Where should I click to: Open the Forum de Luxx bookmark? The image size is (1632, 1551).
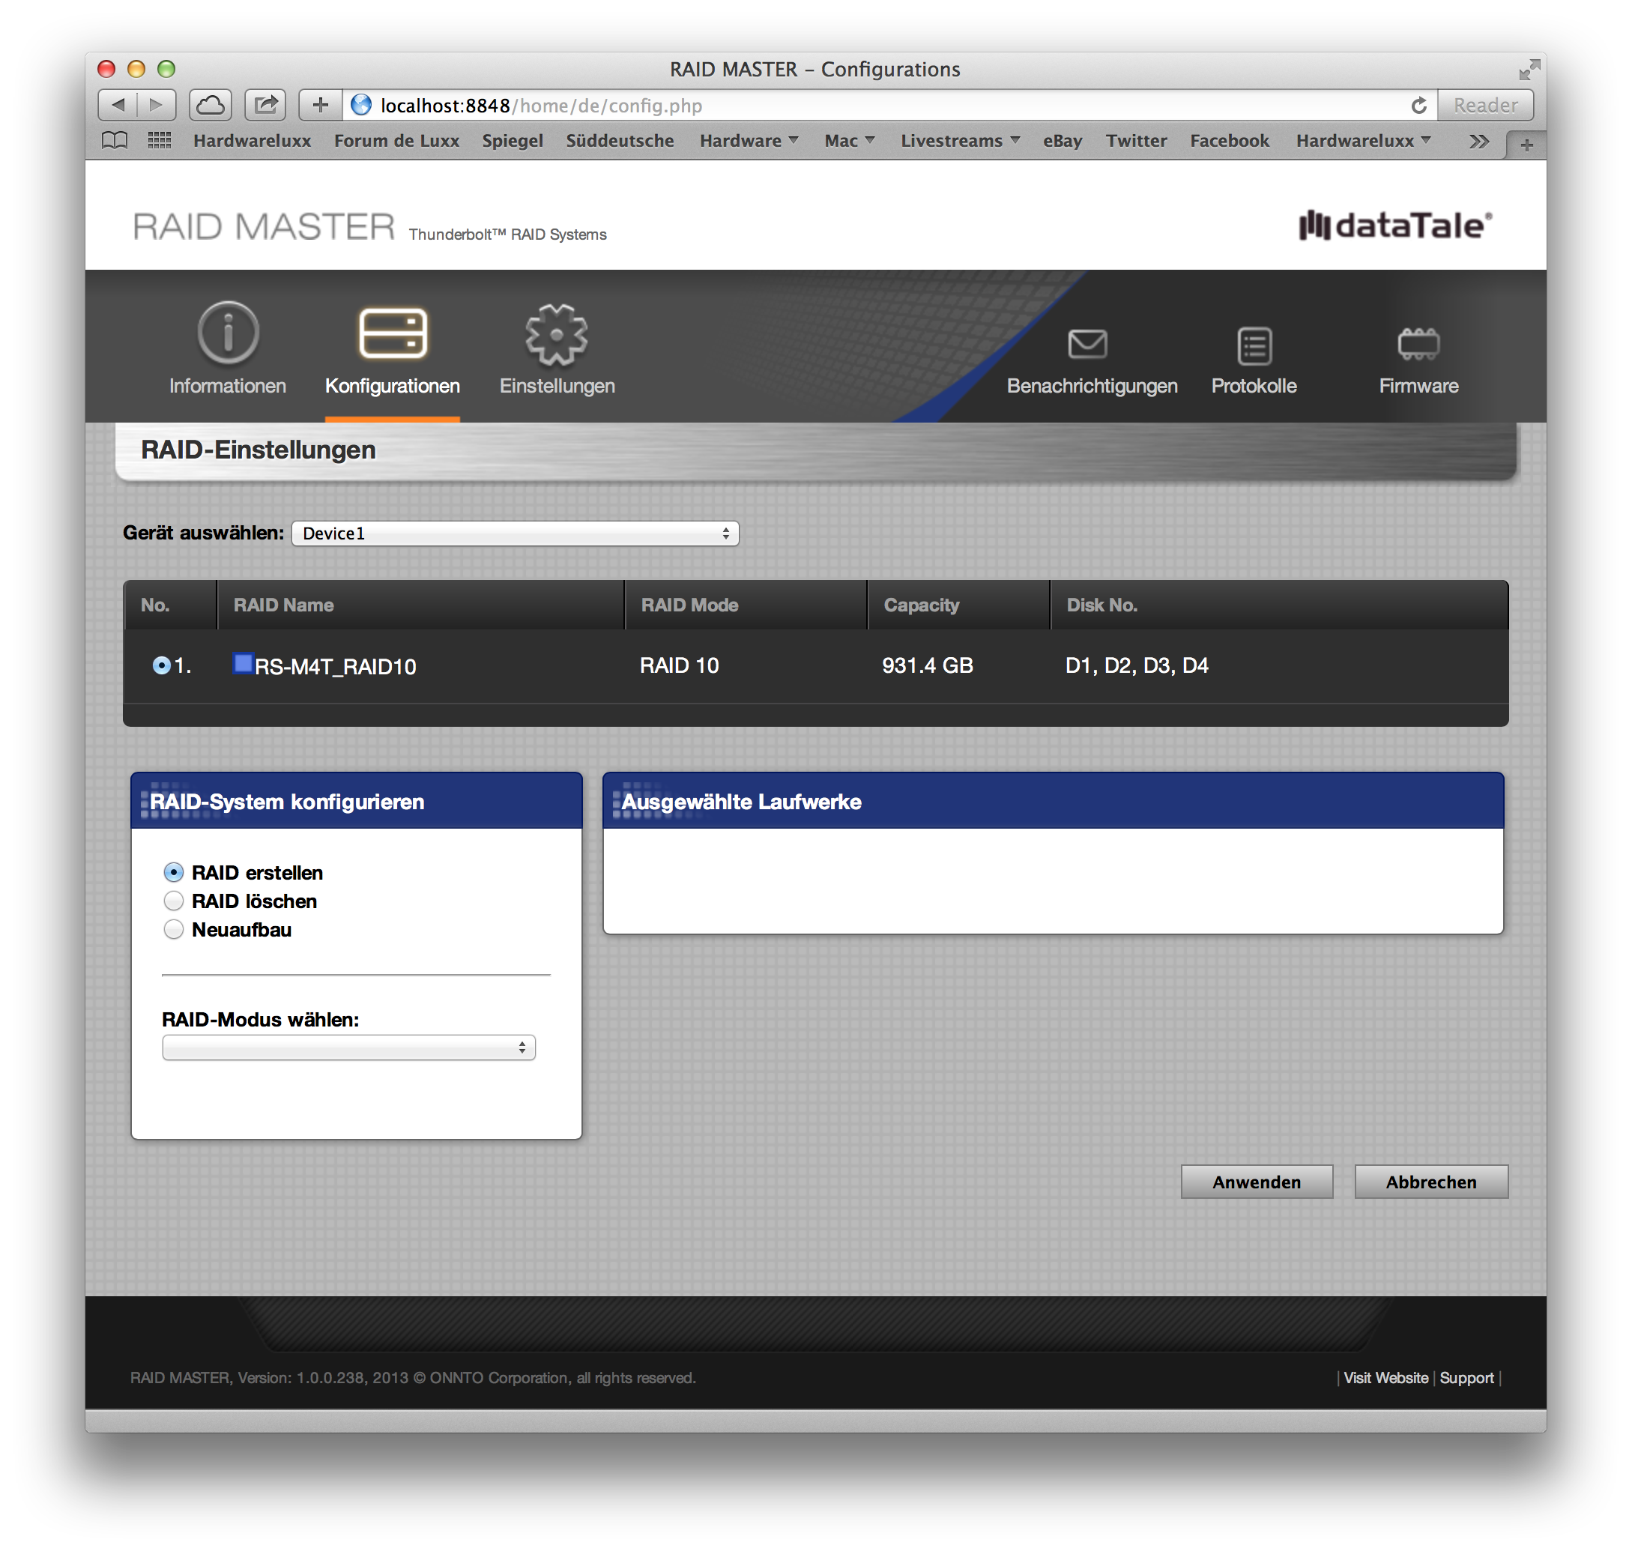coord(397,141)
